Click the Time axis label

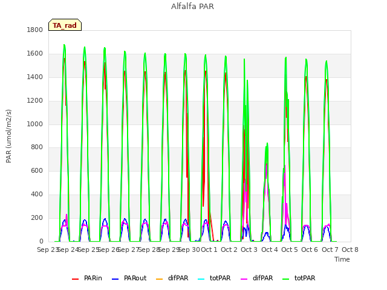point(342,259)
